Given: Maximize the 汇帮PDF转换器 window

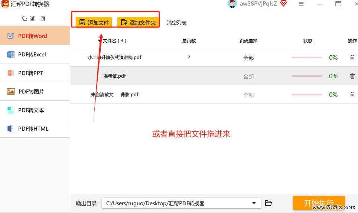Looking at the screenshot, I should 338,4.
